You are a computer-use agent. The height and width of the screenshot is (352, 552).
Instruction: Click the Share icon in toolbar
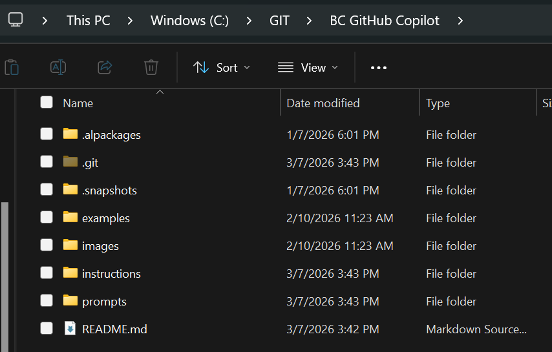(105, 67)
